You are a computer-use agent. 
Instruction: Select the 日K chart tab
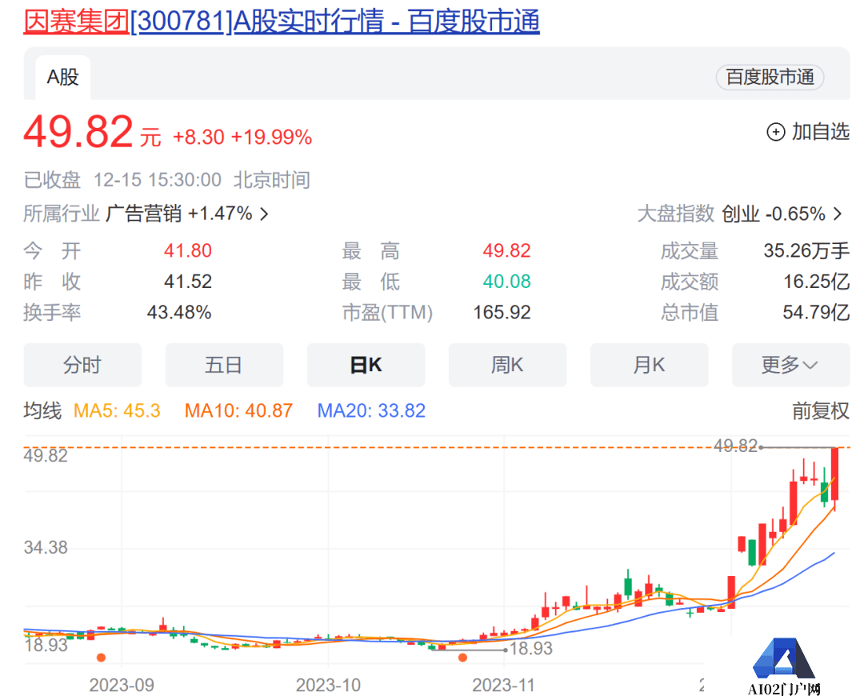[x=366, y=365]
